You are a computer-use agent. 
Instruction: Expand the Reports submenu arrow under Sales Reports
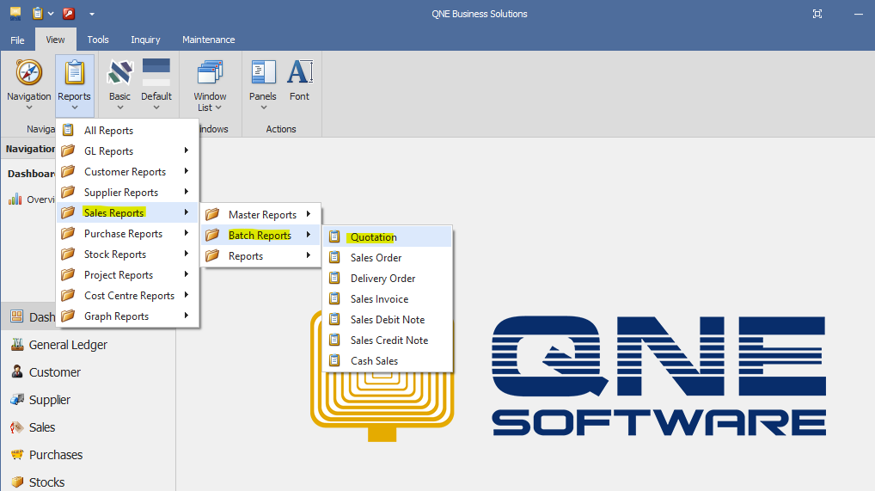(308, 255)
